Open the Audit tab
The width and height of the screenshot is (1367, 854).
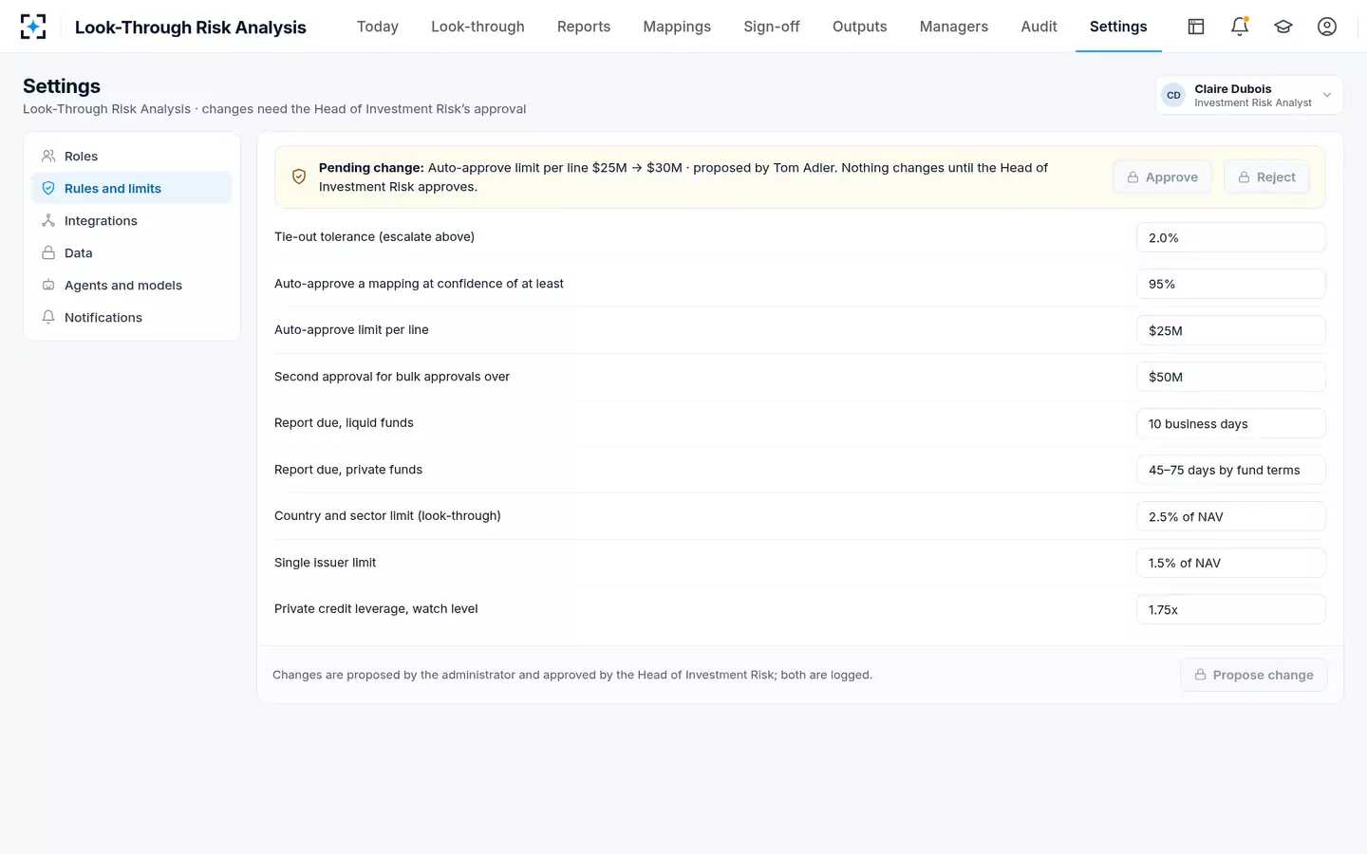(x=1039, y=27)
